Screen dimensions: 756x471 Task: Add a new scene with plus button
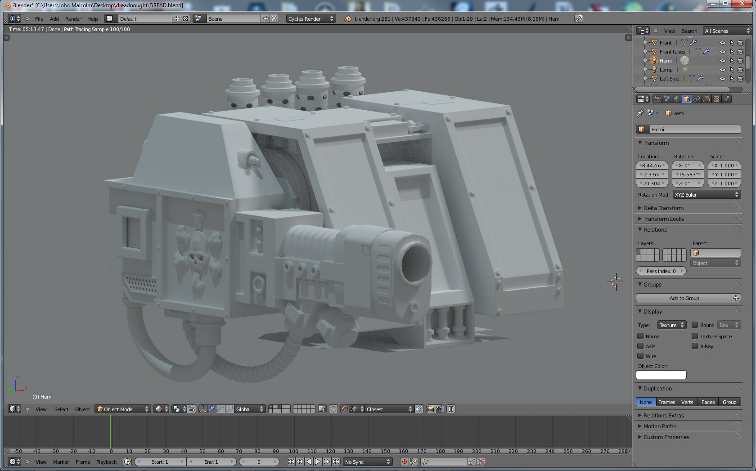(x=265, y=18)
